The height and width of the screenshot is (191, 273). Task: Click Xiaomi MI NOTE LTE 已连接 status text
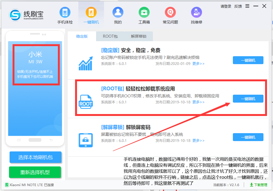pyautogui.click(x=32, y=185)
